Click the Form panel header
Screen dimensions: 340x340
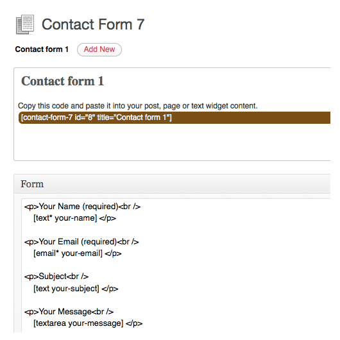[172, 184]
